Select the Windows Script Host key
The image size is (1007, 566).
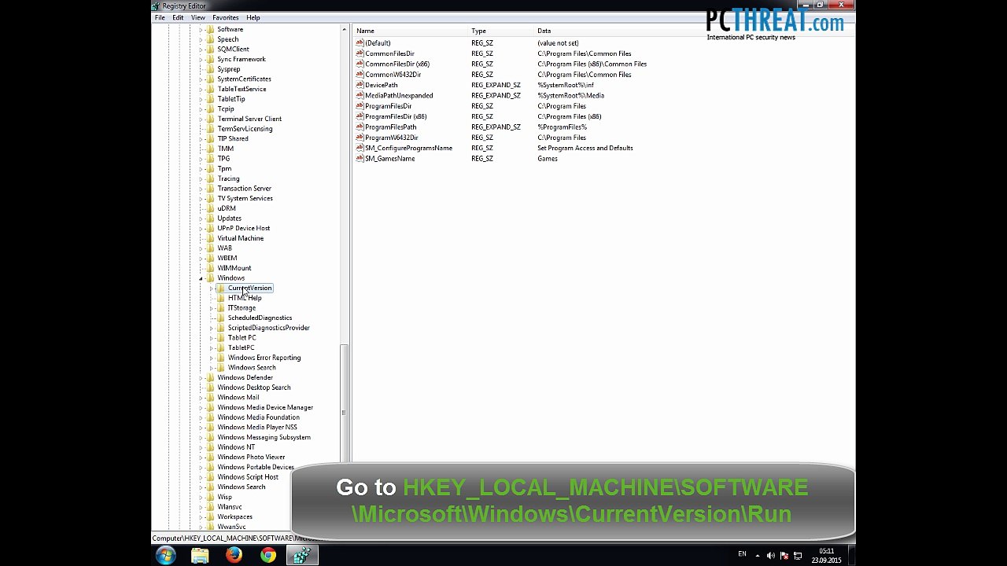[x=248, y=477]
